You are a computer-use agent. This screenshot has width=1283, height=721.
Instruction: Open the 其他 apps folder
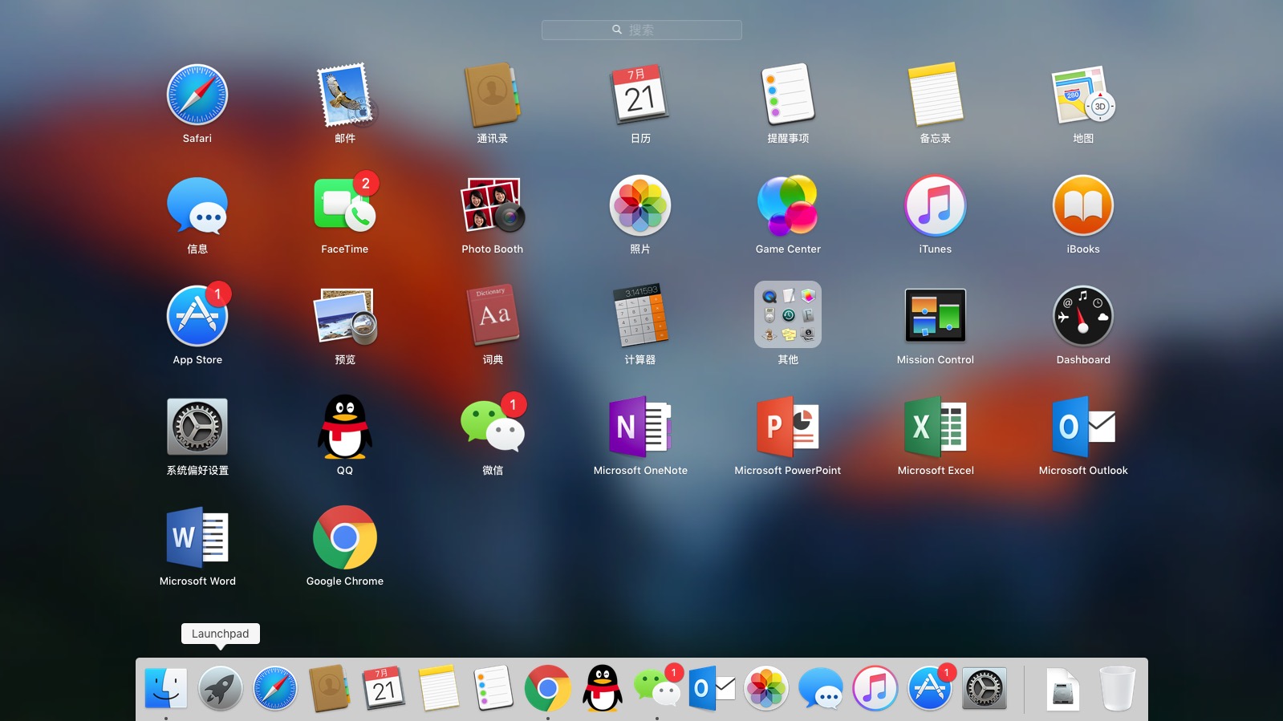[788, 314]
